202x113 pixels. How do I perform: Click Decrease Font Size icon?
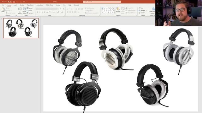pyautogui.click(x=61, y=9)
